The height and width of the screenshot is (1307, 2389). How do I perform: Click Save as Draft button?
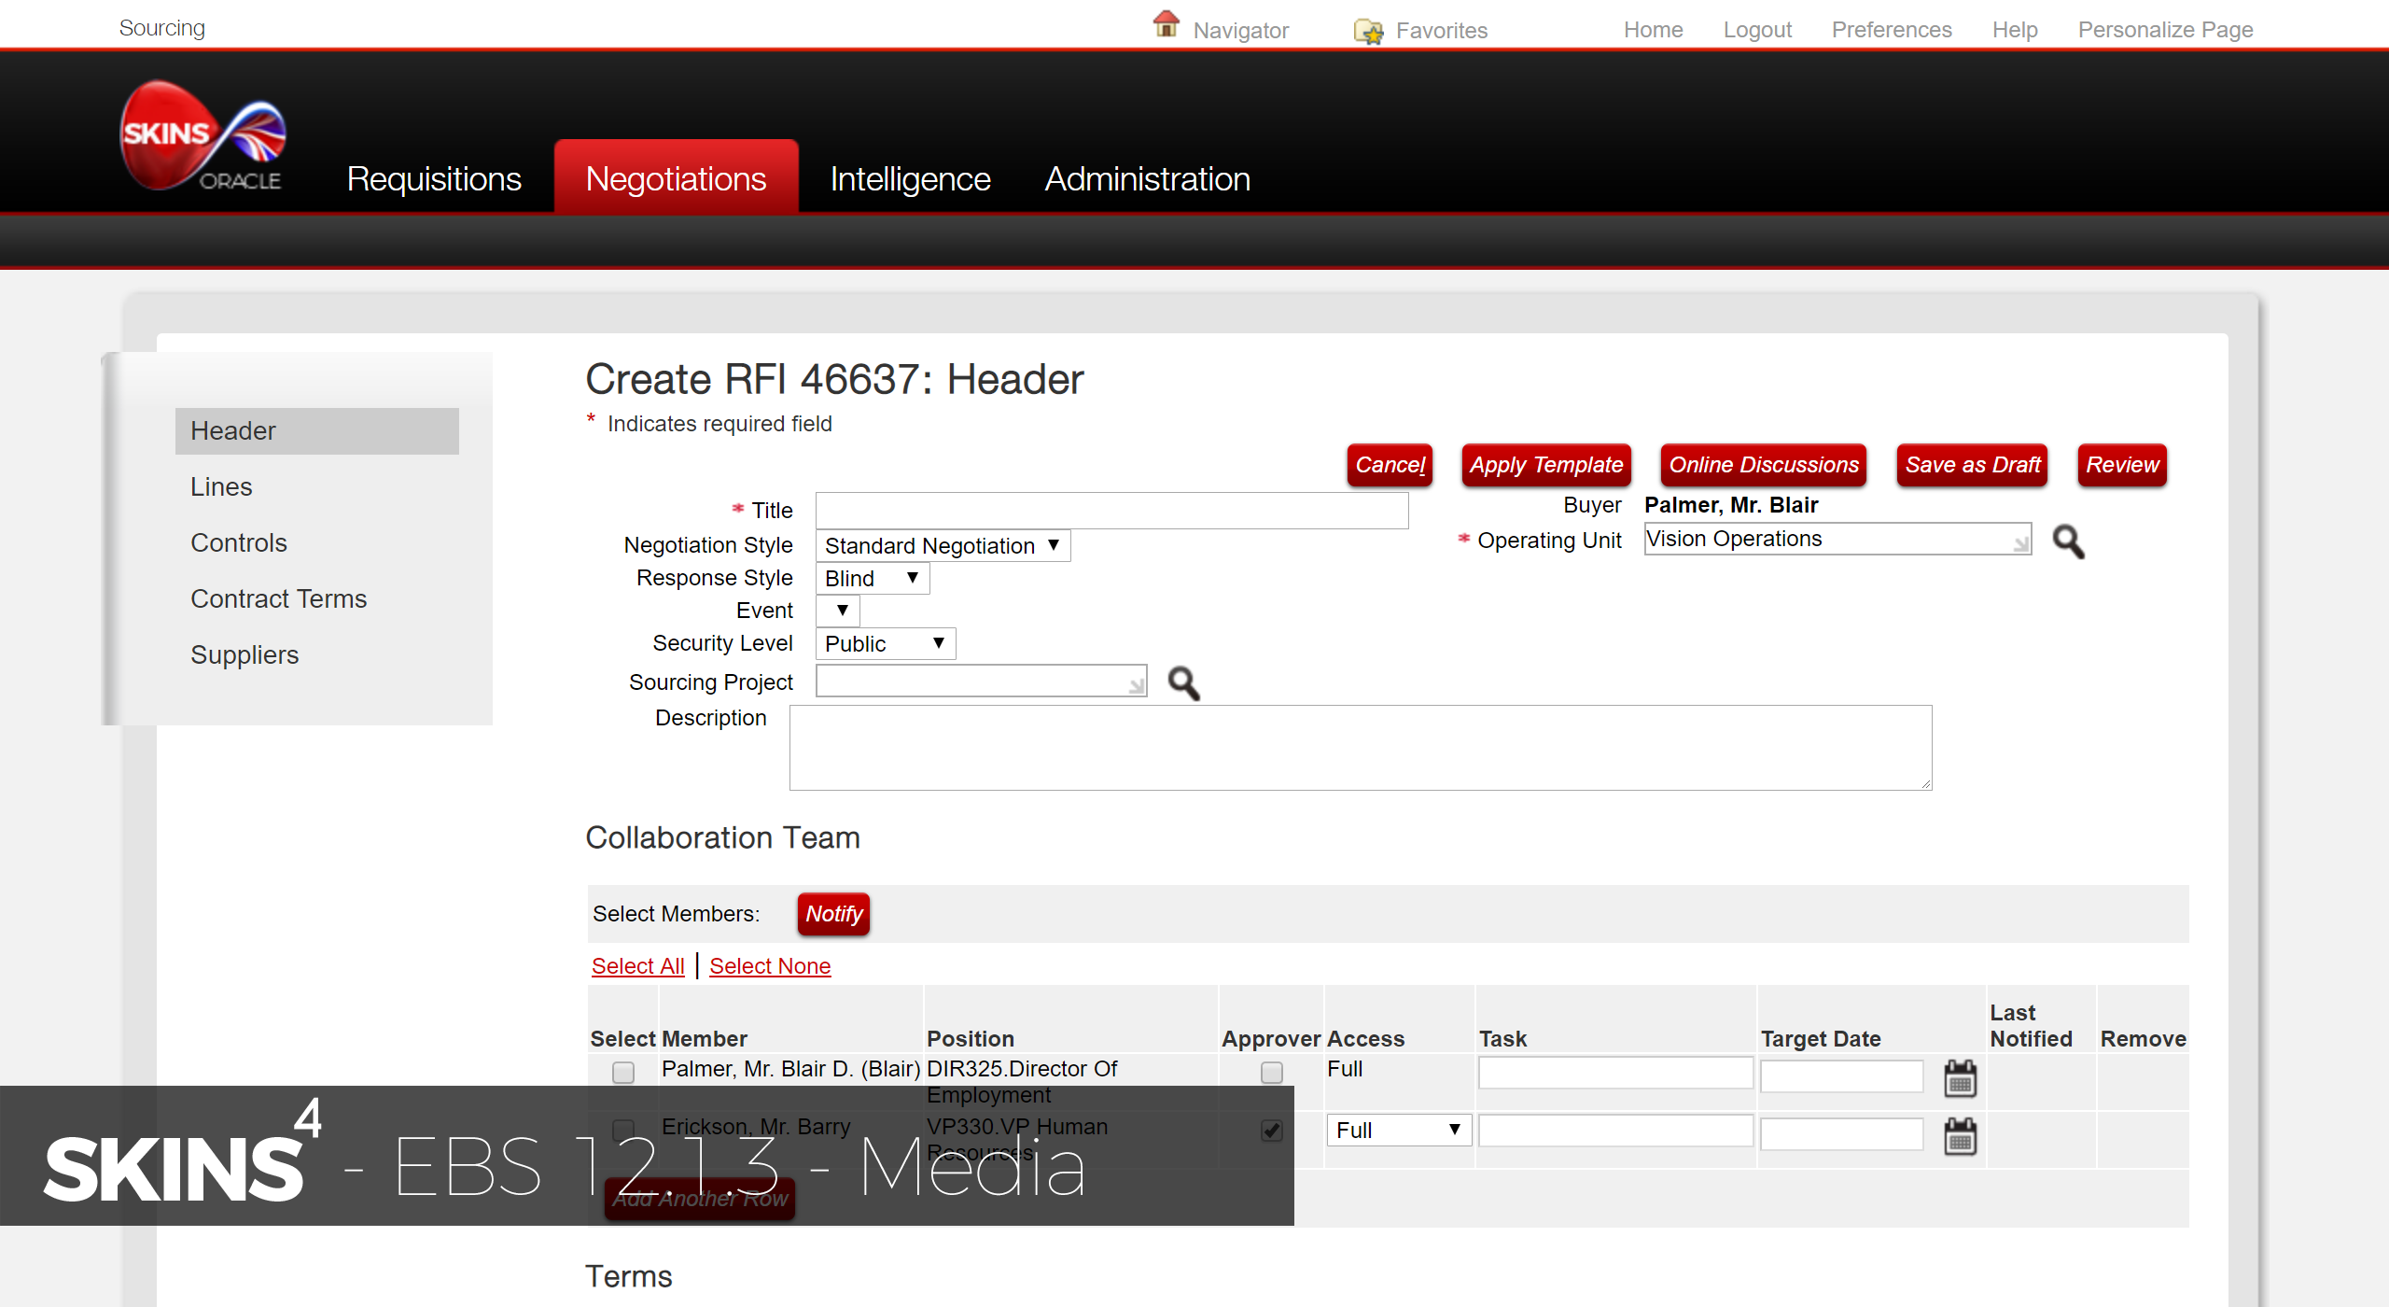coord(1973,465)
